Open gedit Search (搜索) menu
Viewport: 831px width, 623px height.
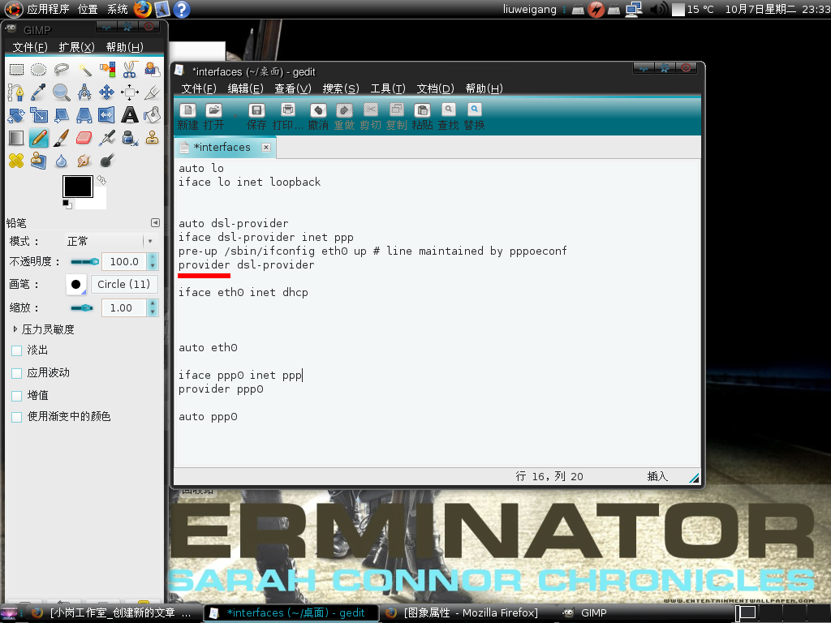point(341,88)
